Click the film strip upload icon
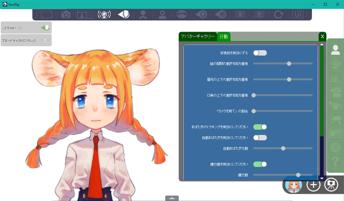Image resolution: width=344 pixels, height=201 pixels. click(240, 15)
